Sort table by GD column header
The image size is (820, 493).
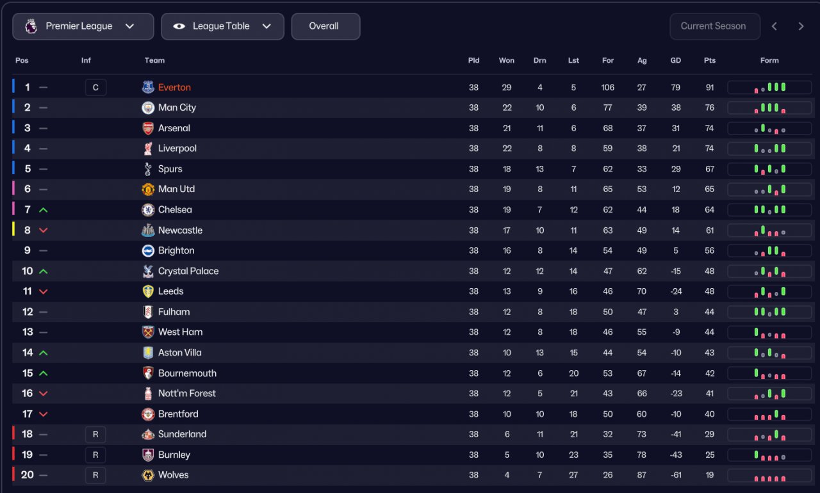pyautogui.click(x=675, y=60)
